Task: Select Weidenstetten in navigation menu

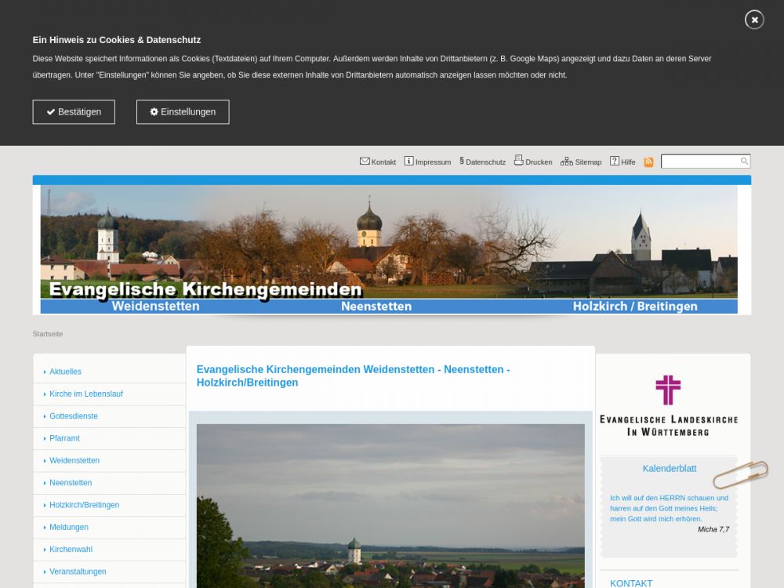Action: [x=74, y=460]
